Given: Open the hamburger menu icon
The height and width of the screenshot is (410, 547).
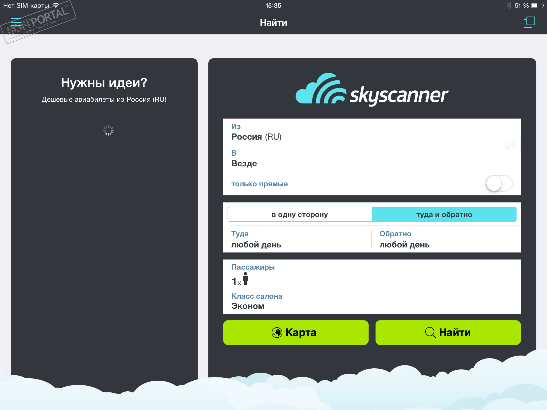Looking at the screenshot, I should pyautogui.click(x=16, y=22).
